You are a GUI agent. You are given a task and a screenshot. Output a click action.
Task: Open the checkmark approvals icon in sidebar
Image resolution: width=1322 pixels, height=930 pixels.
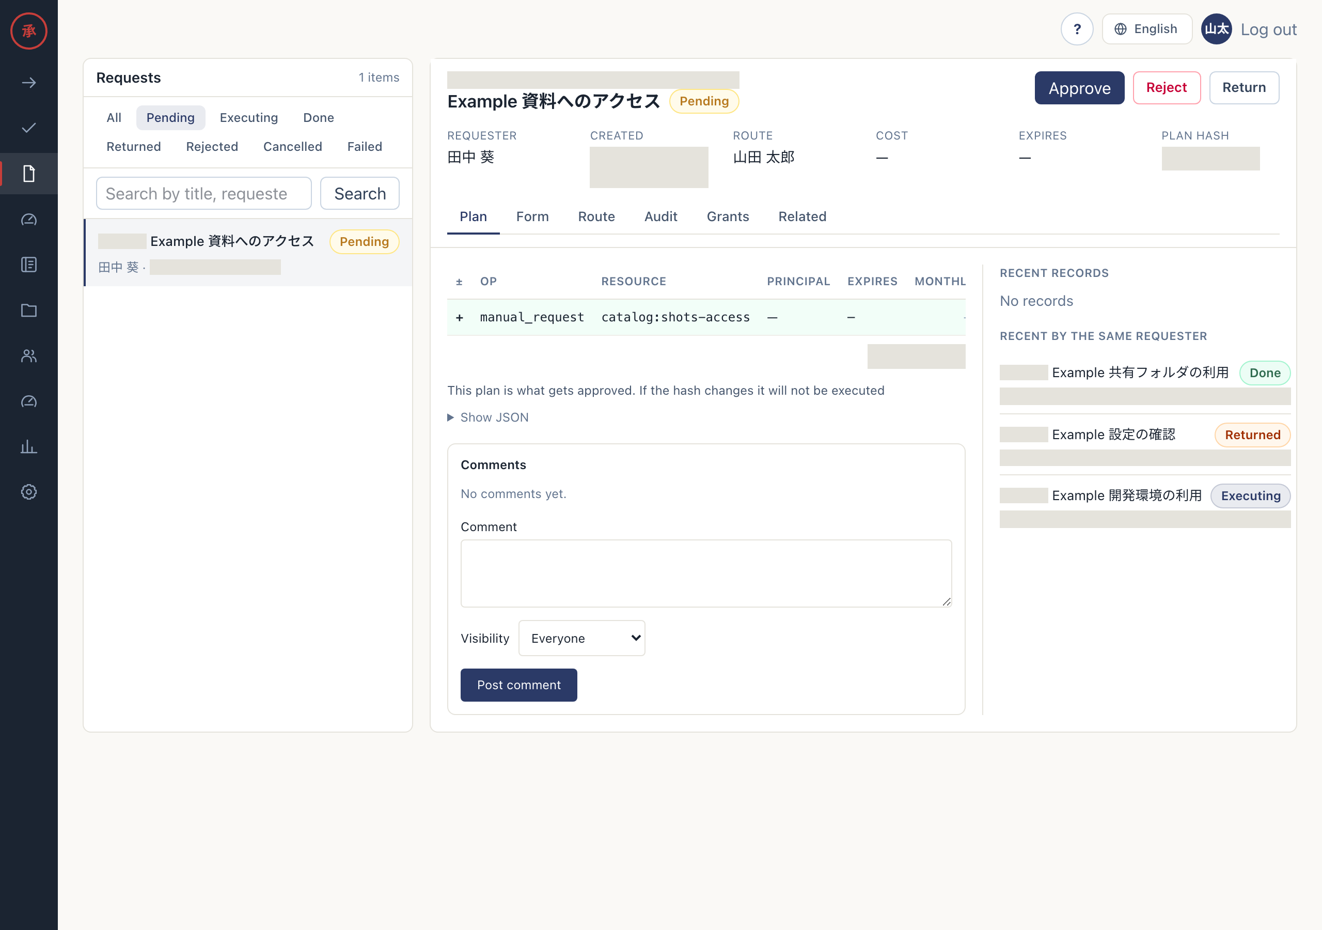[x=29, y=128]
